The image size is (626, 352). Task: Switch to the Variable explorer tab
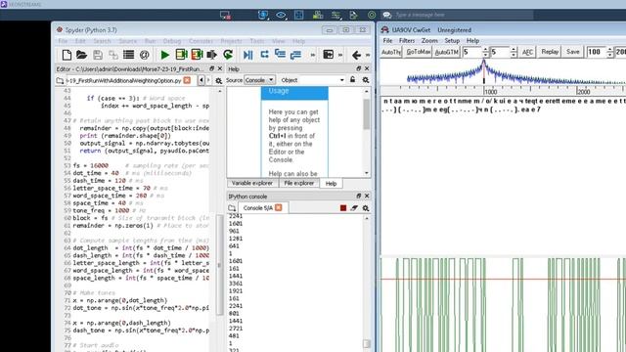(x=252, y=183)
